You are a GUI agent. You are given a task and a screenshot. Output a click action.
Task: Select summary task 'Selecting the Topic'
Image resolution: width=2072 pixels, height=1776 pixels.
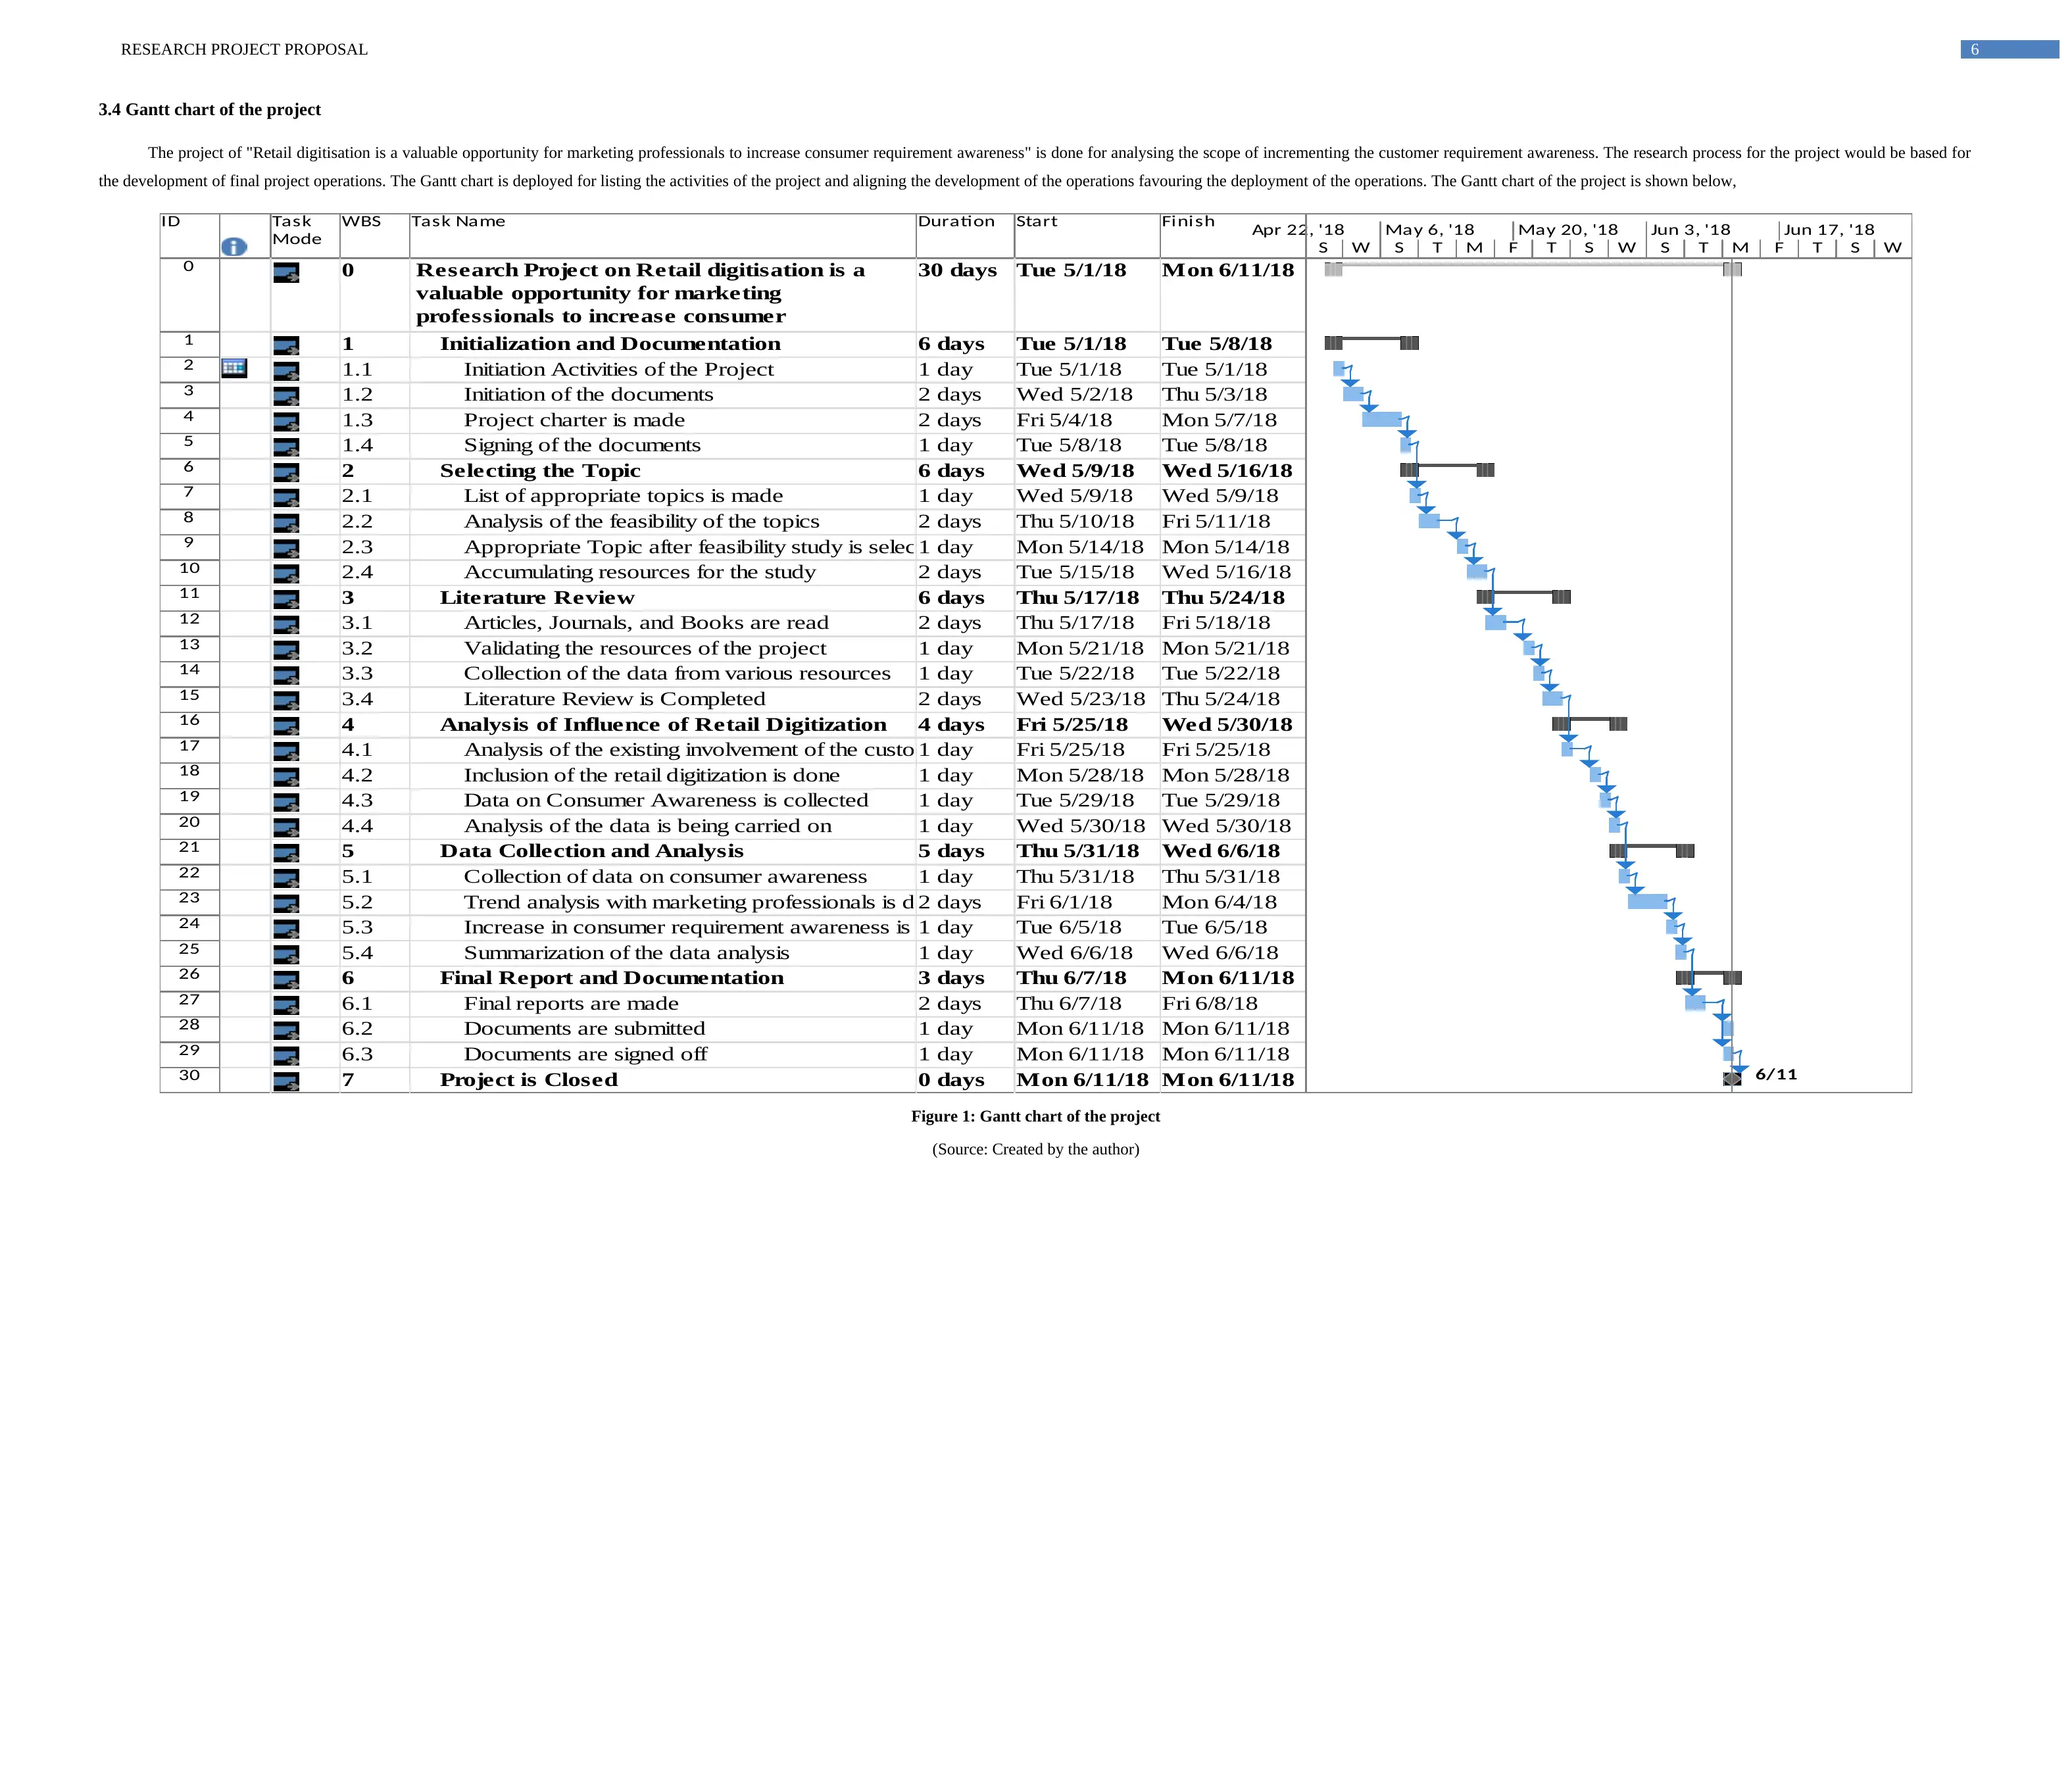click(x=540, y=471)
